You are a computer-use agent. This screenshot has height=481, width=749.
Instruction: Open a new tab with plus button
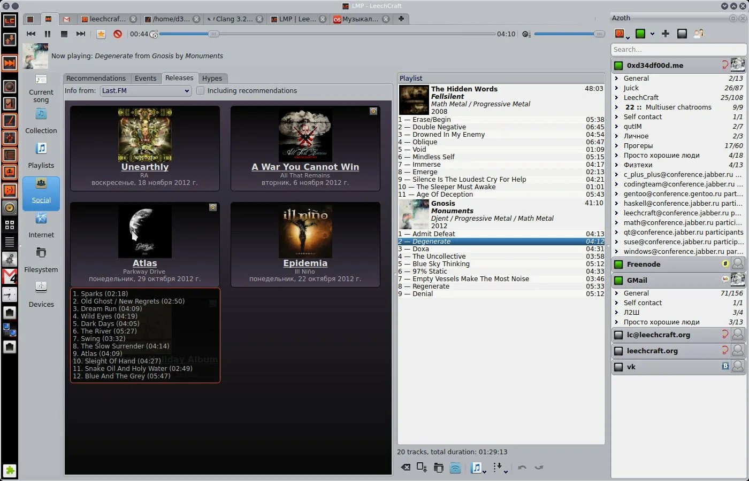[401, 19]
